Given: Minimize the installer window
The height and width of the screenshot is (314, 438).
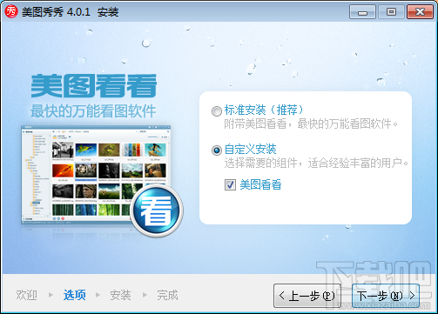Looking at the screenshot, I should point(362,12).
